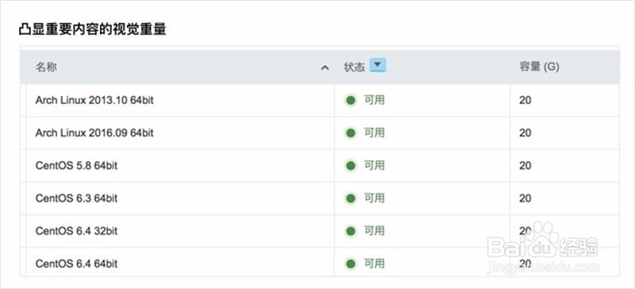Choose the CentOS 6.4 64bit image
The image size is (635, 289).
[x=76, y=264]
